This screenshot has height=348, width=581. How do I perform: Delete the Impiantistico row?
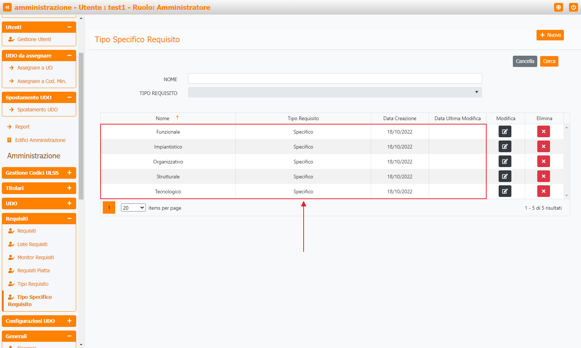click(543, 146)
